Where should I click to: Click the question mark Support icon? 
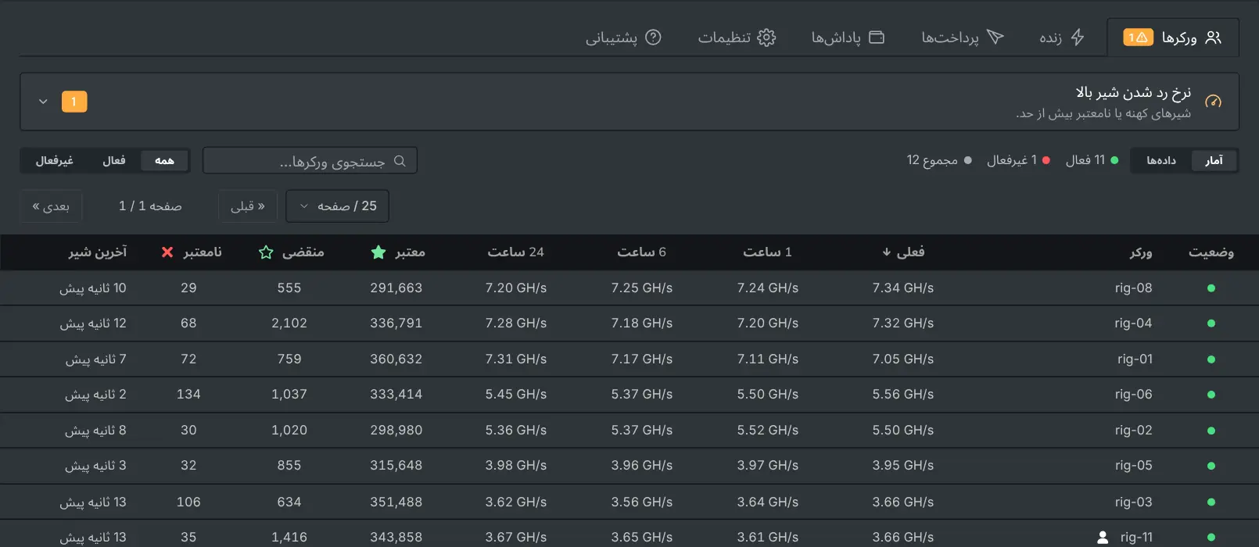(x=653, y=38)
